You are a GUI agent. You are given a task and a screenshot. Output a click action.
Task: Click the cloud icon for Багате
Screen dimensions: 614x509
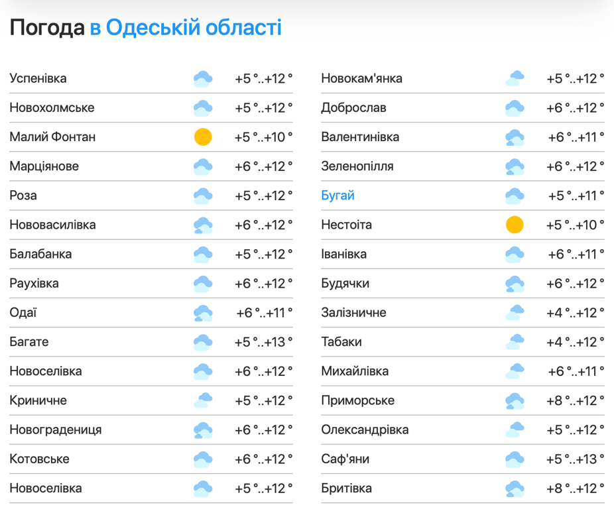click(x=203, y=342)
